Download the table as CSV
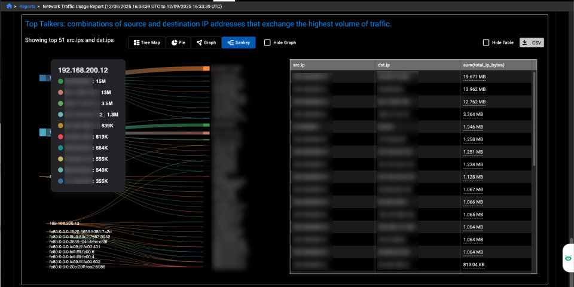The width and height of the screenshot is (574, 287). pos(531,42)
